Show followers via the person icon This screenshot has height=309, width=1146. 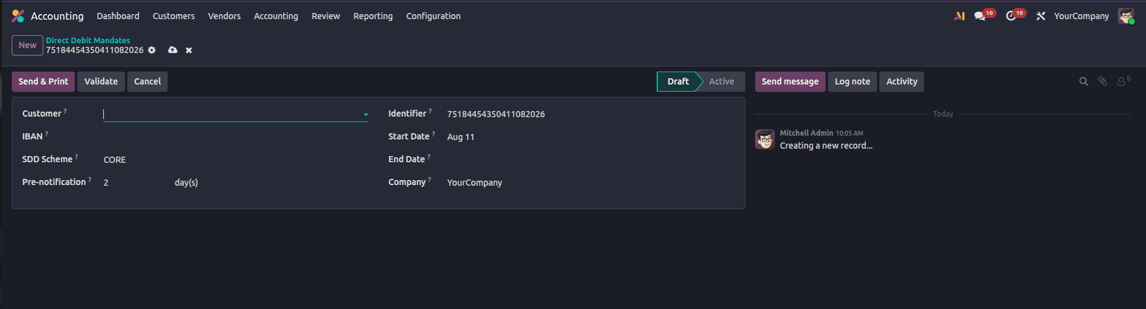pyautogui.click(x=1121, y=81)
